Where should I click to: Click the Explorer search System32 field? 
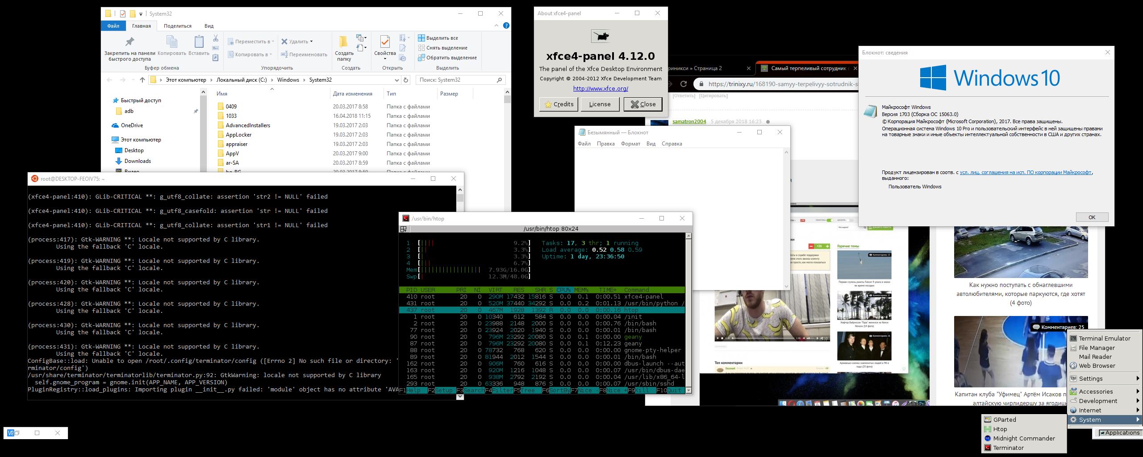click(461, 80)
